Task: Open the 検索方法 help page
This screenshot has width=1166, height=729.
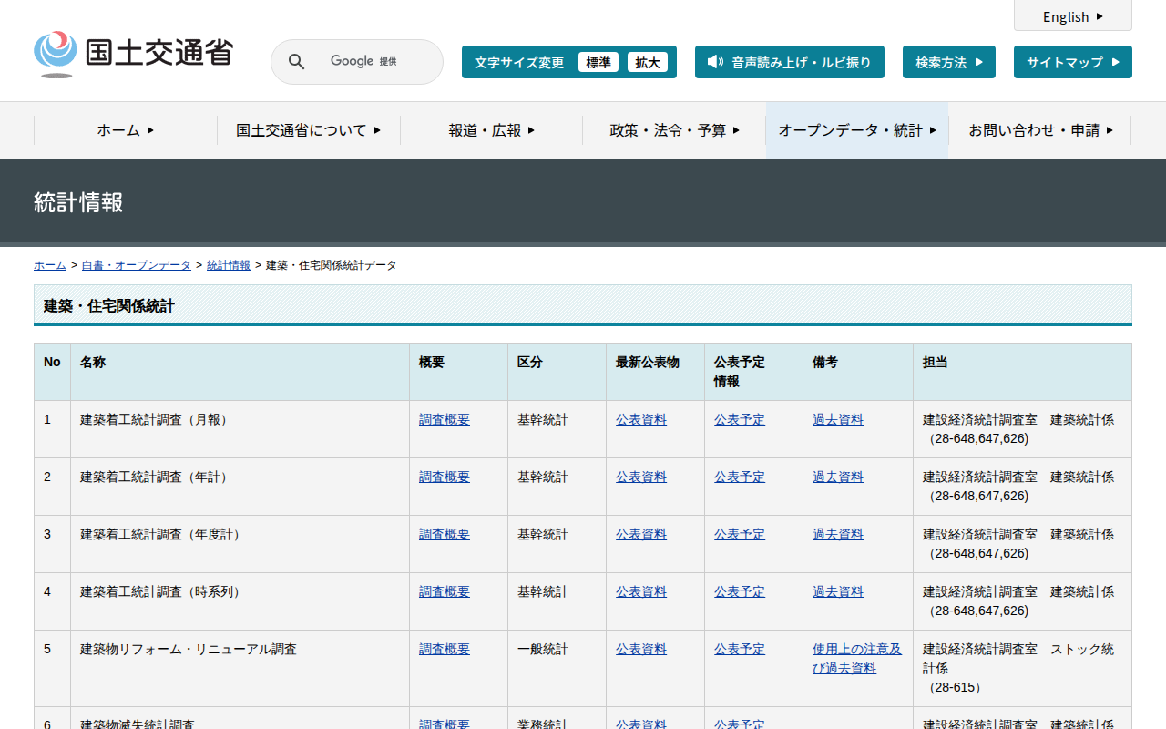Action: pos(948,62)
